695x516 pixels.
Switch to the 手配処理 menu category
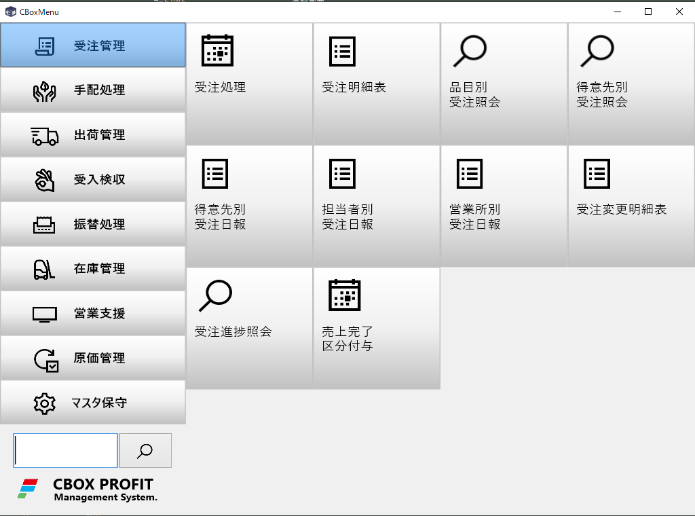(93, 90)
